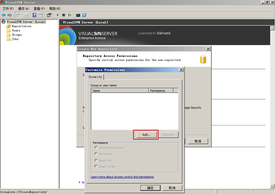Open the 查看(V) menu
The width and height of the screenshot is (275, 194).
coord(39,8)
